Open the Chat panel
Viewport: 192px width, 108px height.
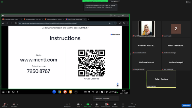78,105
